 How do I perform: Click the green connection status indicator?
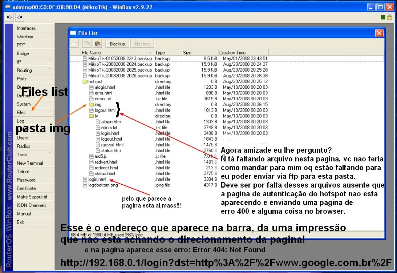tap(383, 17)
